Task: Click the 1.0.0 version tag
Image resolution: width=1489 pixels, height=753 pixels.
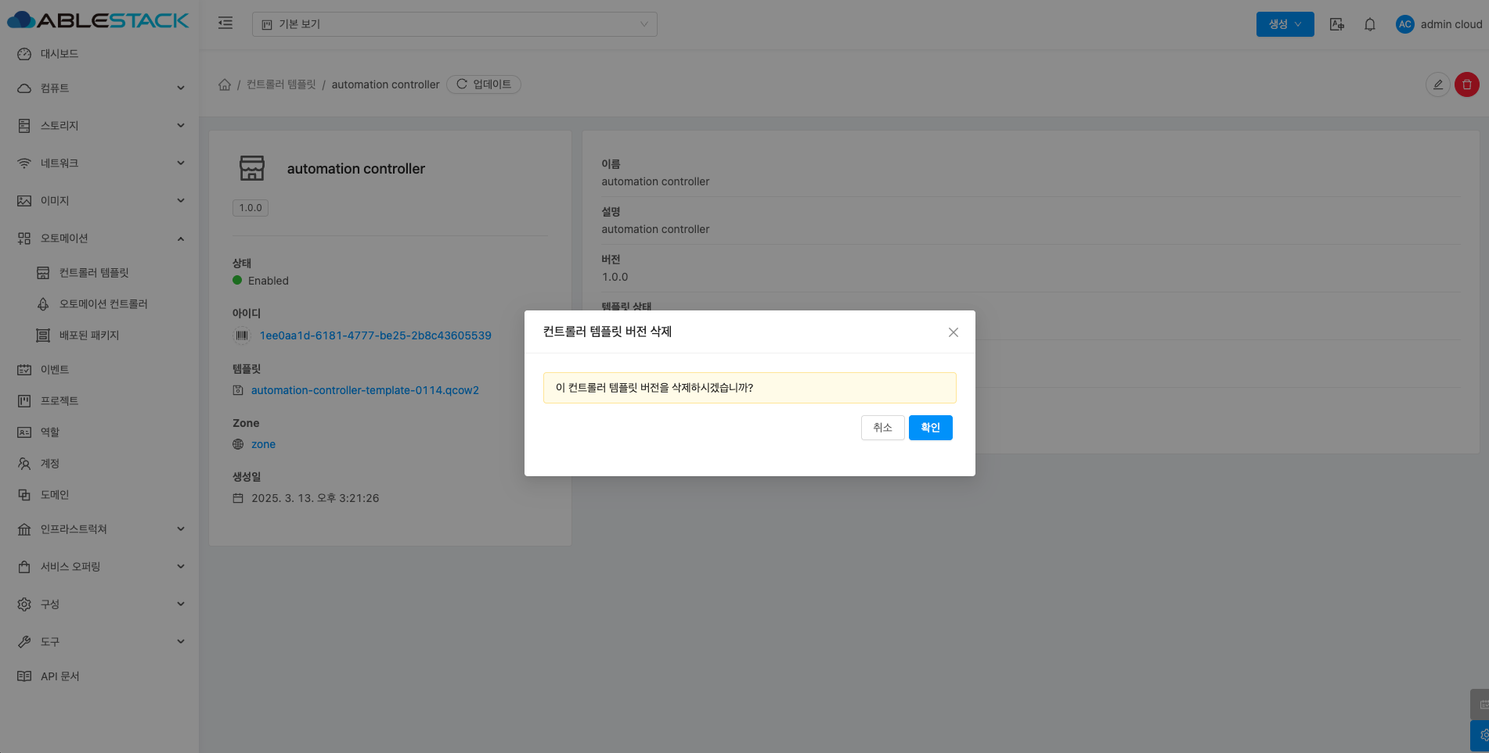Action: (x=251, y=208)
